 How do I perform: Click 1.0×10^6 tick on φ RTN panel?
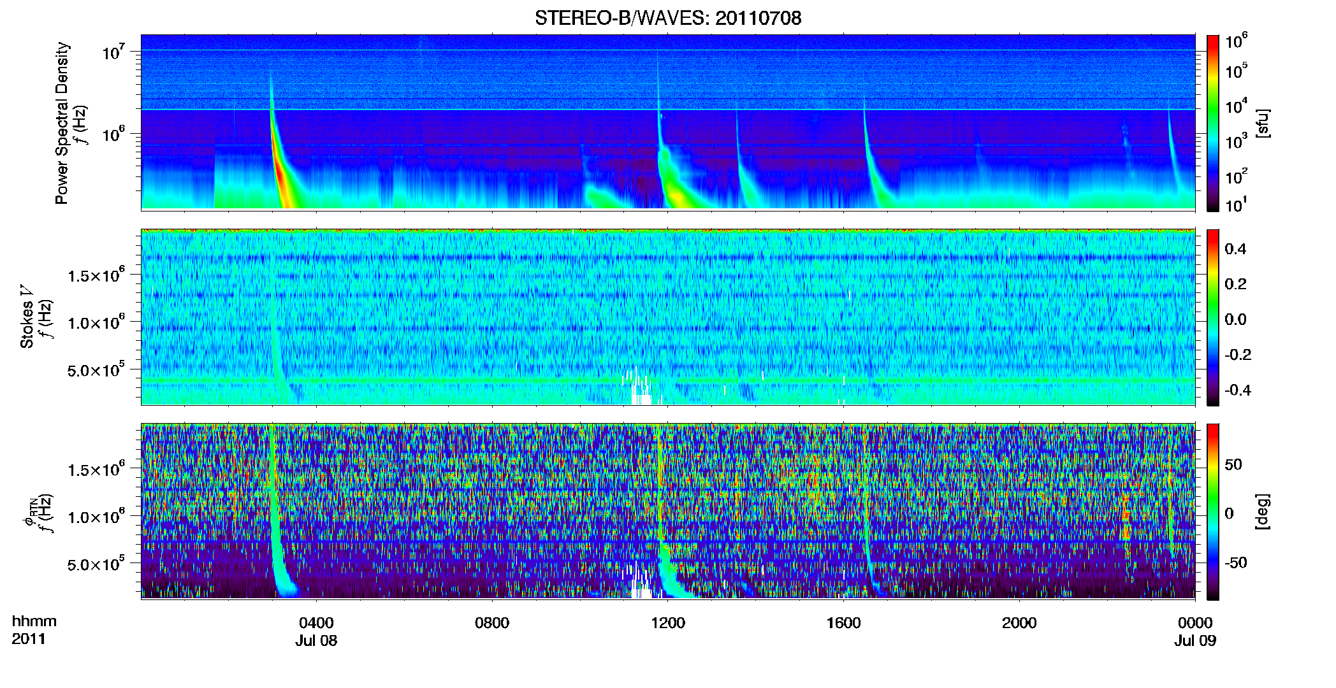pos(96,517)
